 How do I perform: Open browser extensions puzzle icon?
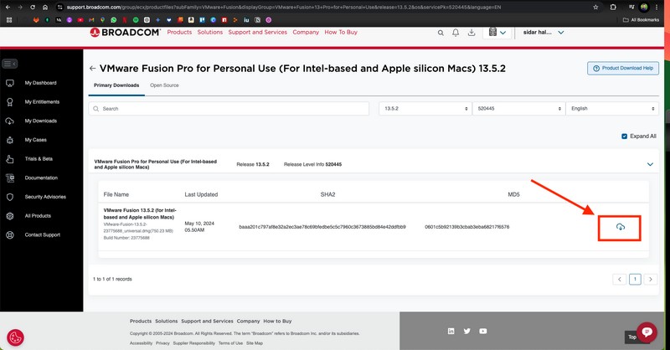click(613, 8)
